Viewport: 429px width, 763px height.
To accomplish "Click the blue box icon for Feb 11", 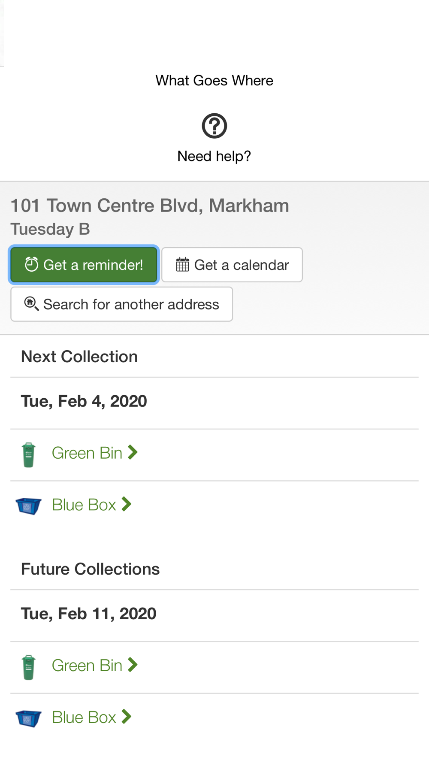I will click(28, 718).
